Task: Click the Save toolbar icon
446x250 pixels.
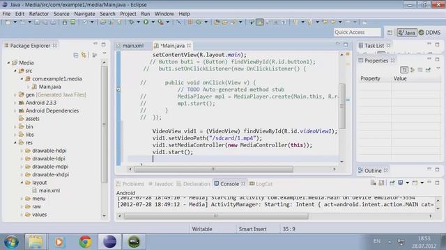Action: click(37, 22)
